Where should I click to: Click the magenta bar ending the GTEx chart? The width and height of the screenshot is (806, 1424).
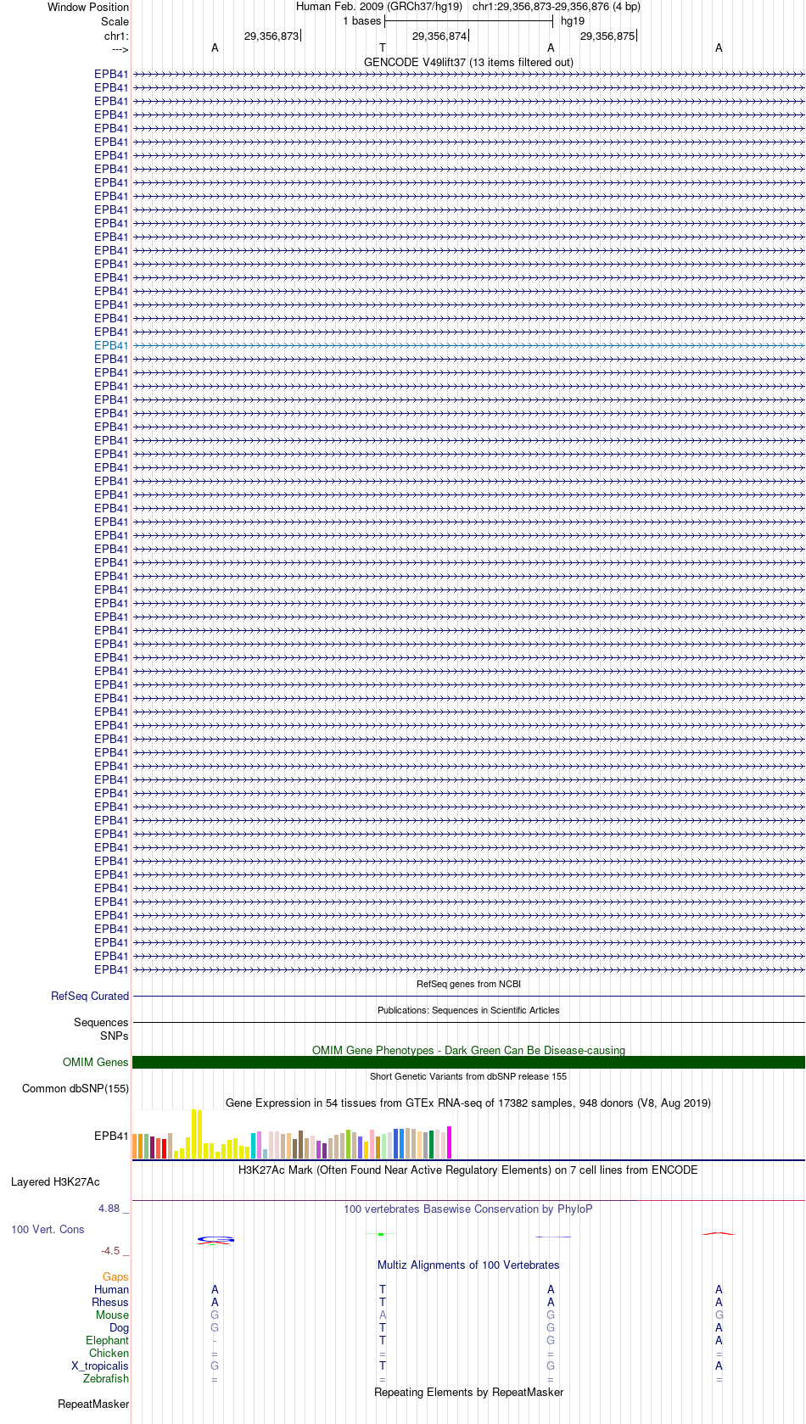pos(450,1142)
